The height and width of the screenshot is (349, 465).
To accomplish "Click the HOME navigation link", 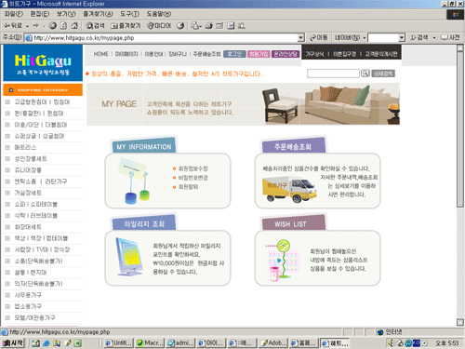I will pyautogui.click(x=100, y=54).
